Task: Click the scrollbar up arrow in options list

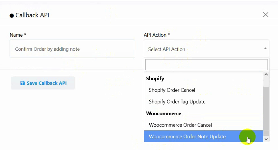Action: 266,75
